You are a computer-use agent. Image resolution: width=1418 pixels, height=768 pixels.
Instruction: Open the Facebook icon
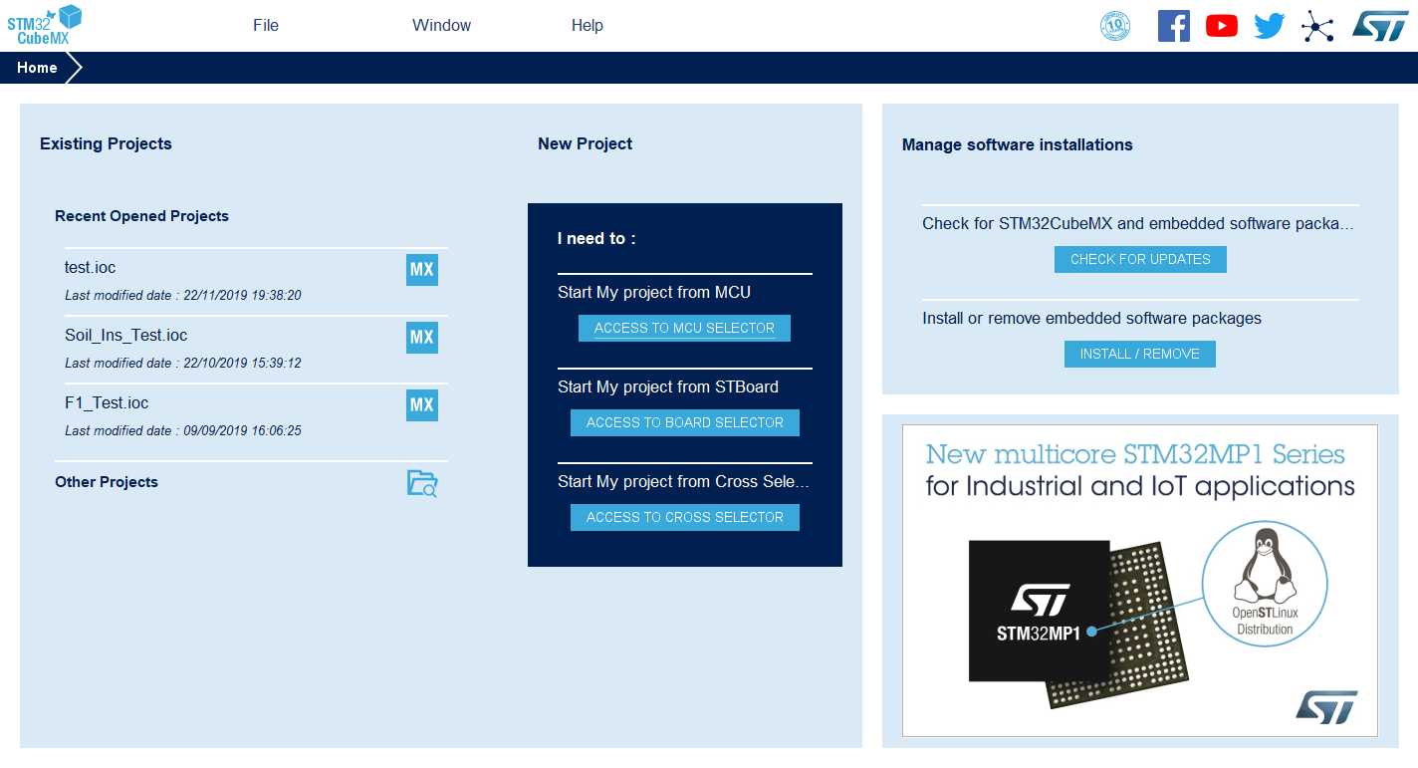(x=1174, y=26)
